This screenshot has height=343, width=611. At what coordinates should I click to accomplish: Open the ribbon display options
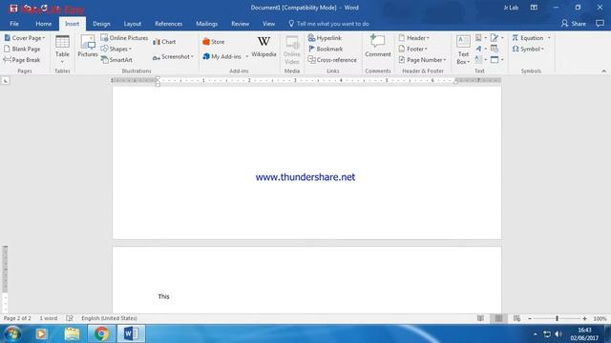click(x=534, y=8)
